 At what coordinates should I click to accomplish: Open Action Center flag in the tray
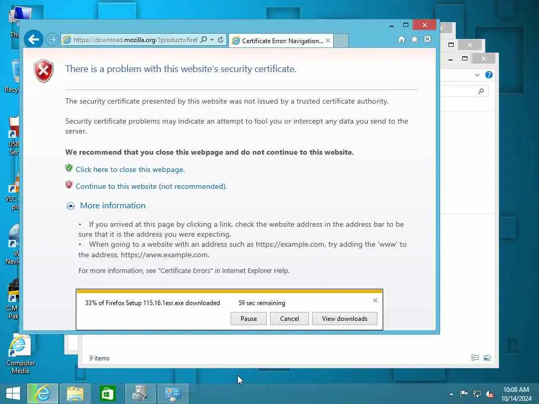click(x=464, y=393)
